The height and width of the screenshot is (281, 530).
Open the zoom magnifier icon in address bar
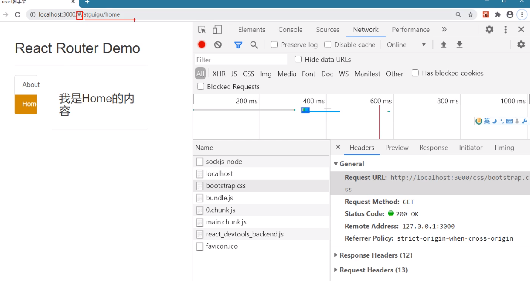[x=458, y=14]
